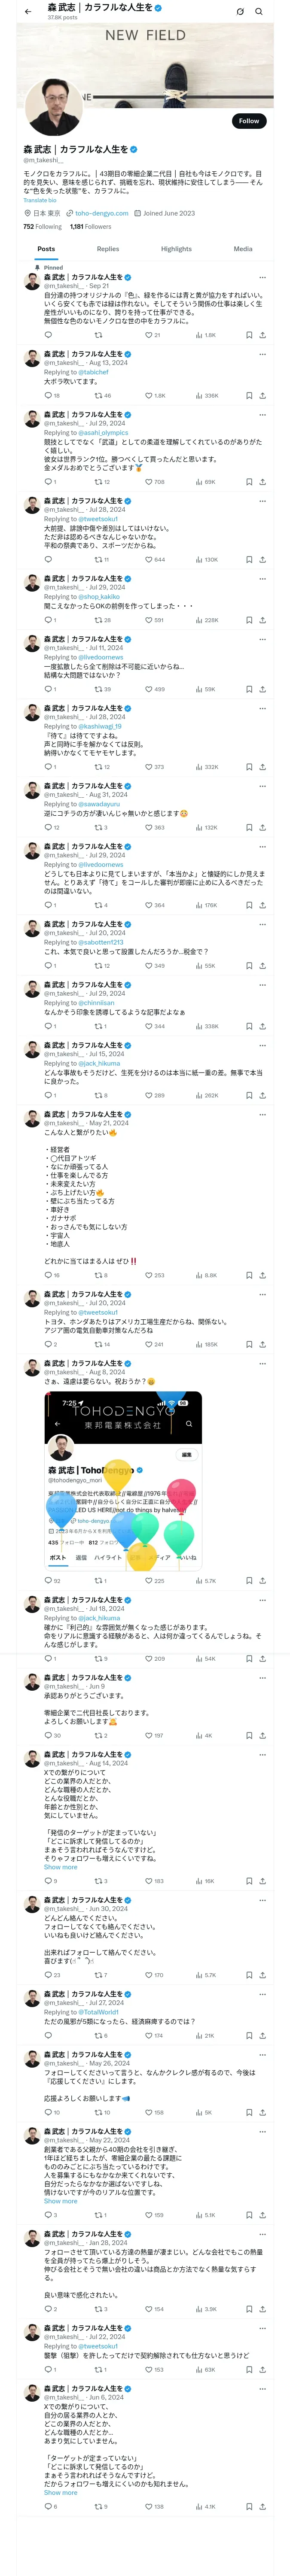This screenshot has height=2576, width=290.
Task: Switch to the Replies tab
Action: pos(108,249)
